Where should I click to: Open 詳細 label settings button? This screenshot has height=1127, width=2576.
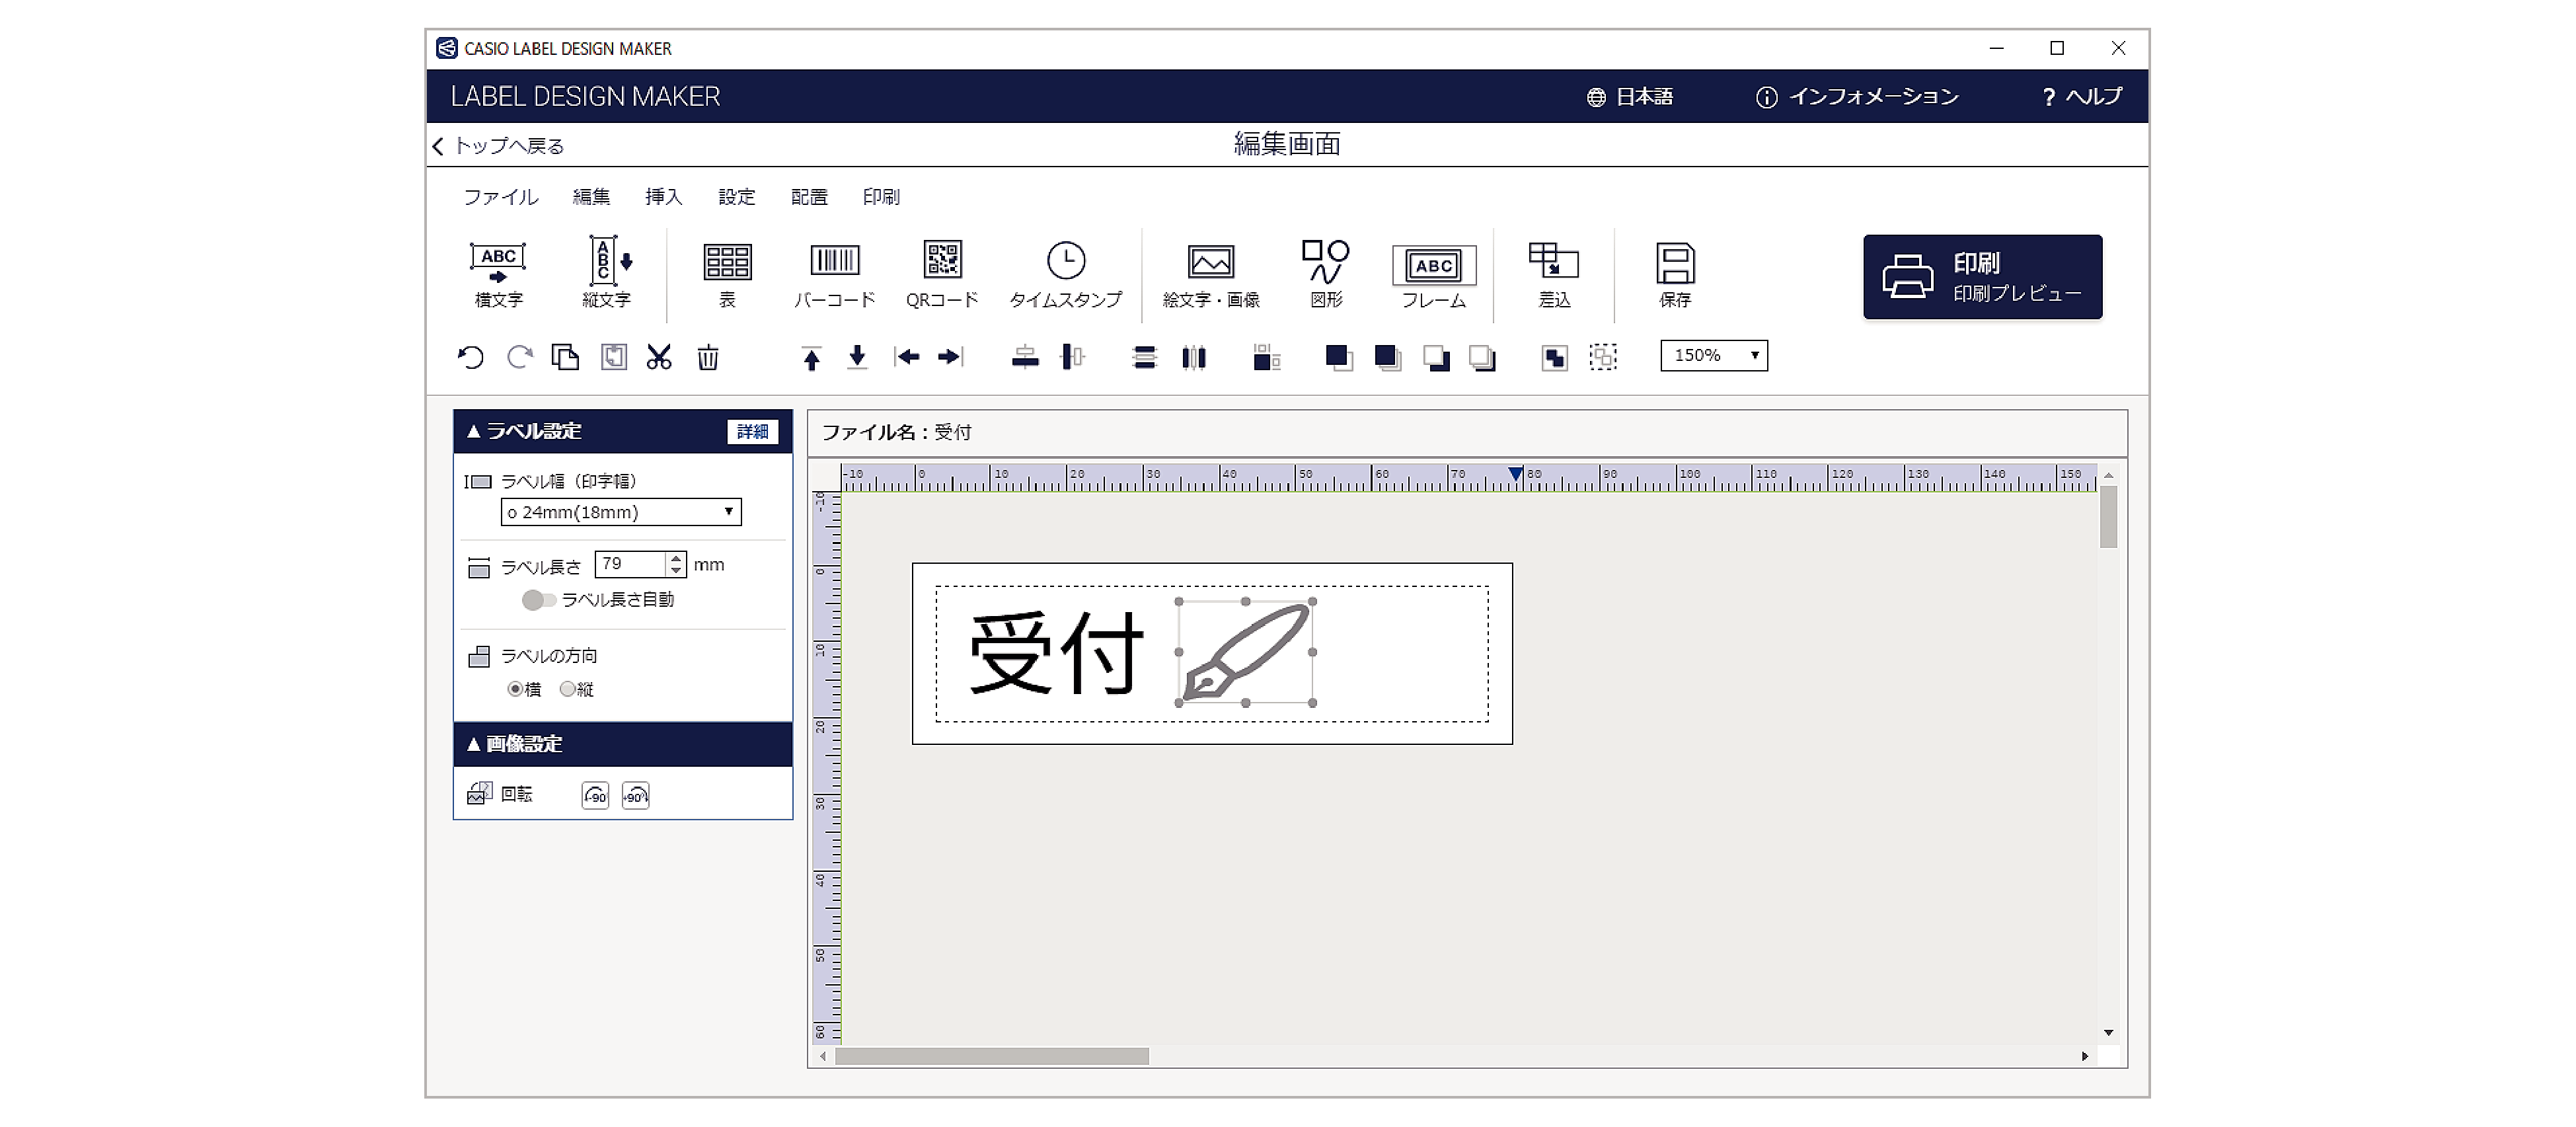point(752,431)
